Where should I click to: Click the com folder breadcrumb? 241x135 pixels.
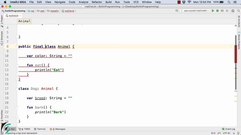click(x=41, y=11)
